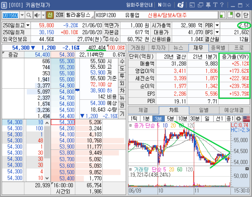Screen dimensions: 252x197
Task: Click the window layout icon in title bar
Action: (x=192, y=5)
